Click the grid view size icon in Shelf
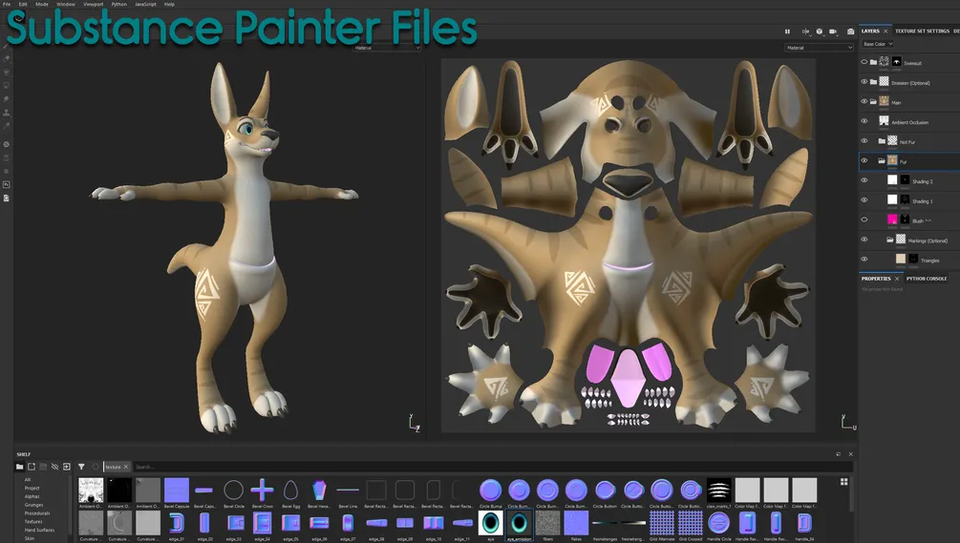960x543 pixels. (843, 482)
